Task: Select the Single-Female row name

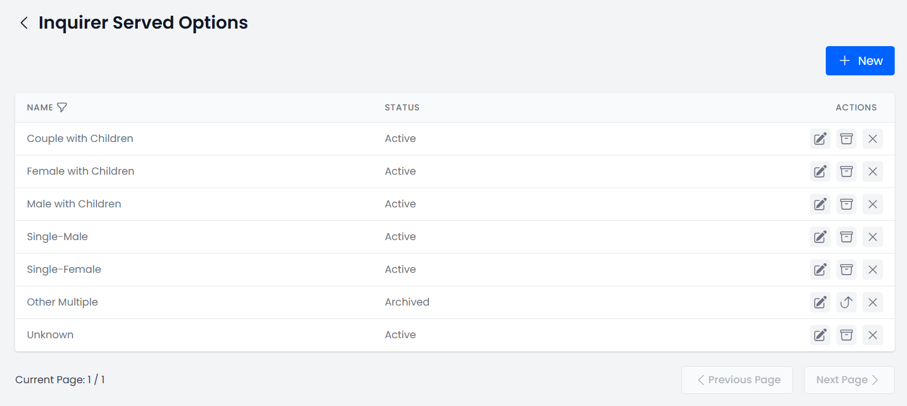Action: [x=64, y=269]
